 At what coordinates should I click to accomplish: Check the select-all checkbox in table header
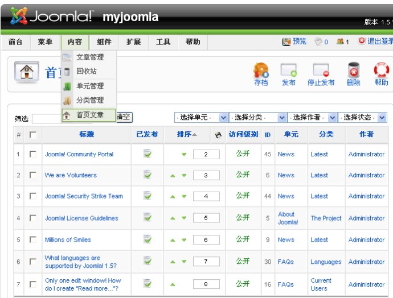33,135
